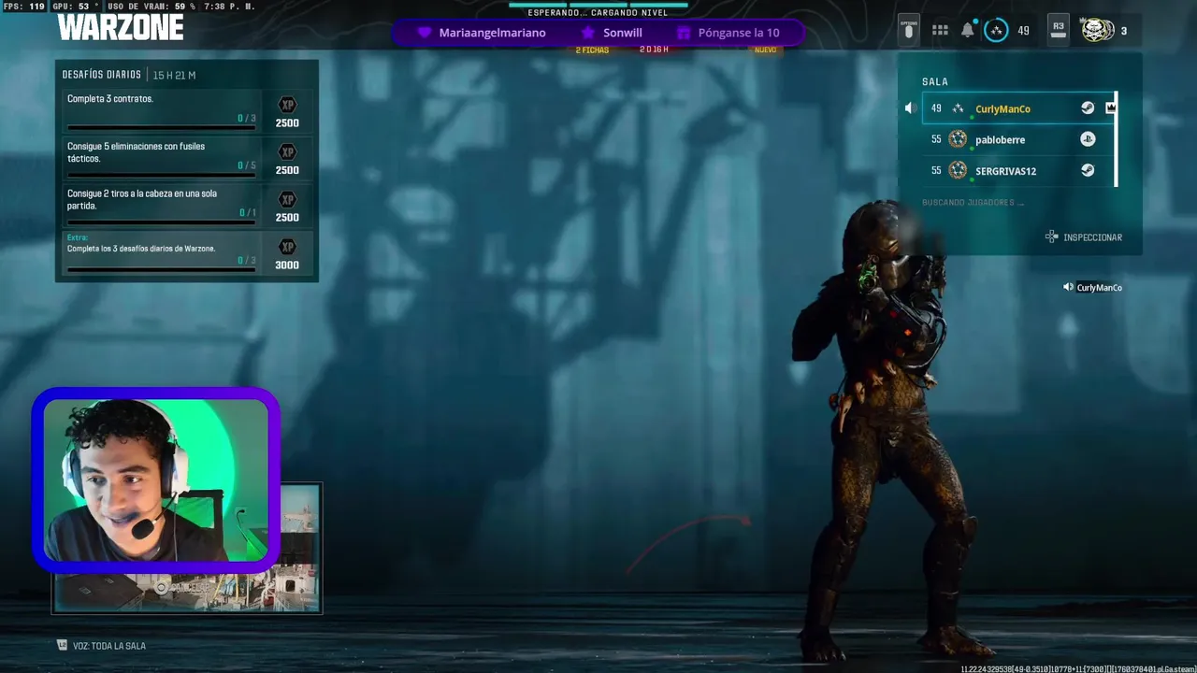Click the Mariaangelmariano follower label
This screenshot has width=1197, height=673.
(492, 33)
